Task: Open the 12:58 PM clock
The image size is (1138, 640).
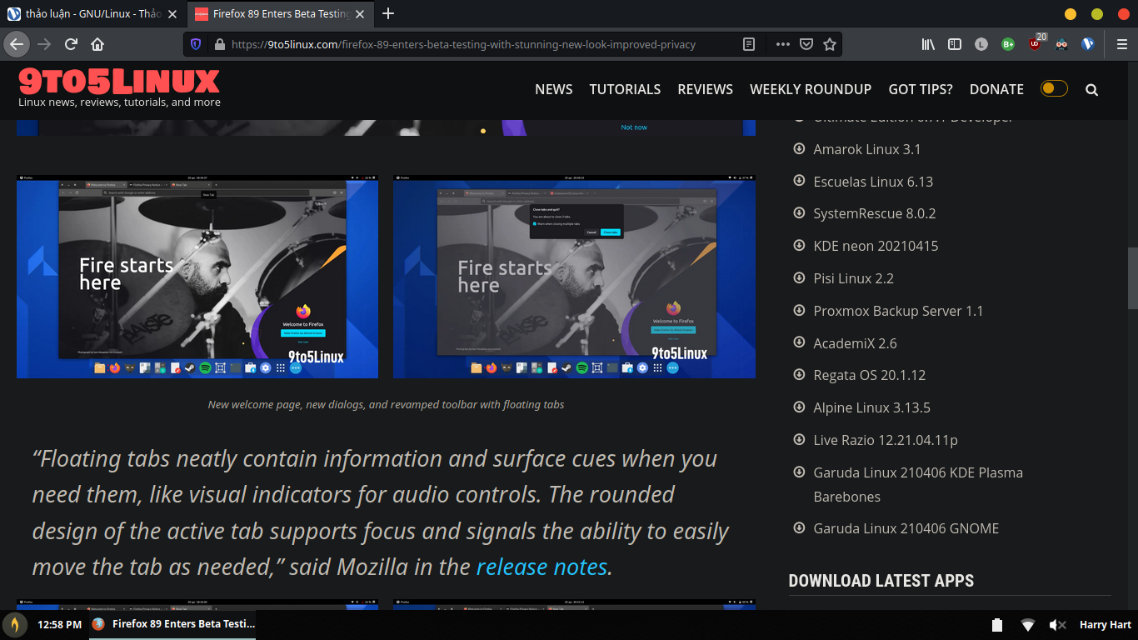Action: (x=59, y=625)
